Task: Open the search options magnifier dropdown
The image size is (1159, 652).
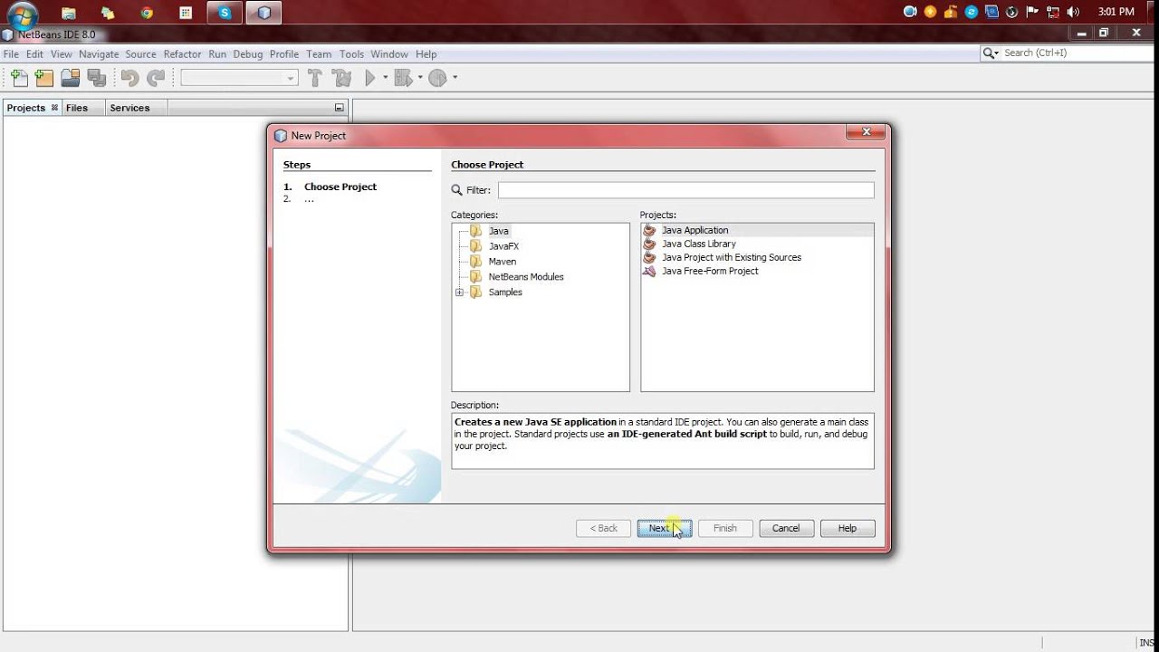Action: [991, 53]
